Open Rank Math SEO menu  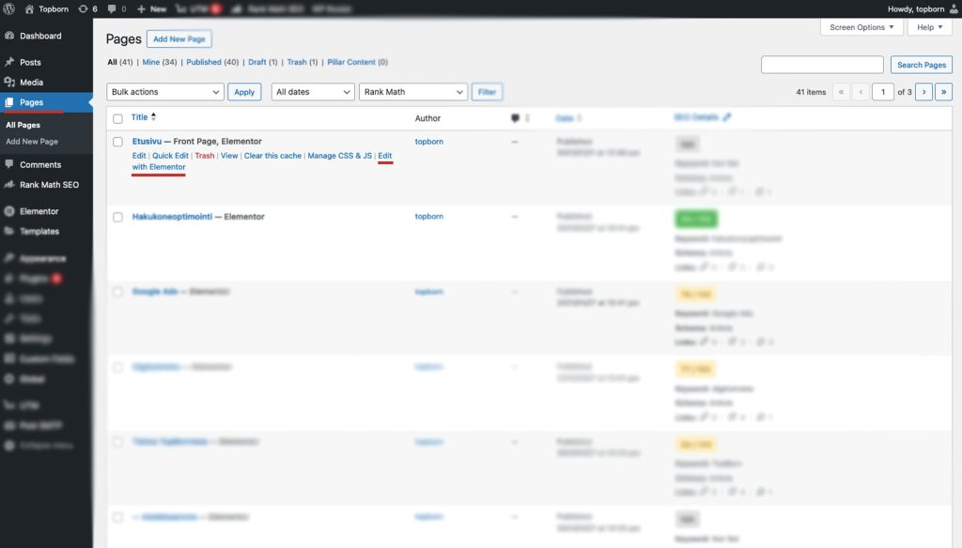[49, 185]
